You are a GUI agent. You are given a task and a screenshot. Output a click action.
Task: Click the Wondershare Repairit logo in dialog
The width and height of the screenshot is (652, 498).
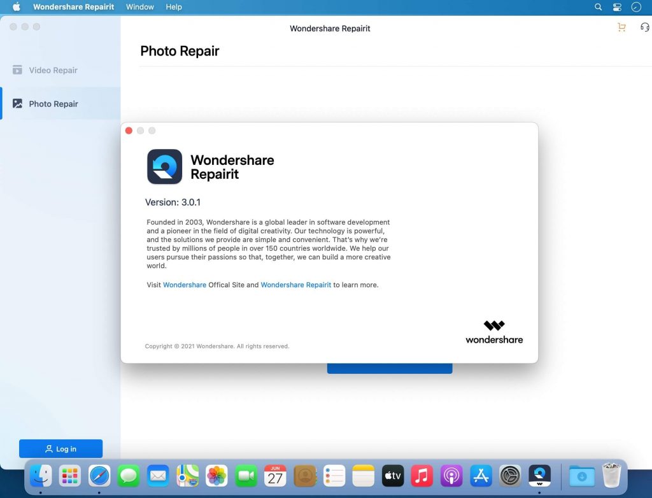pos(164,166)
